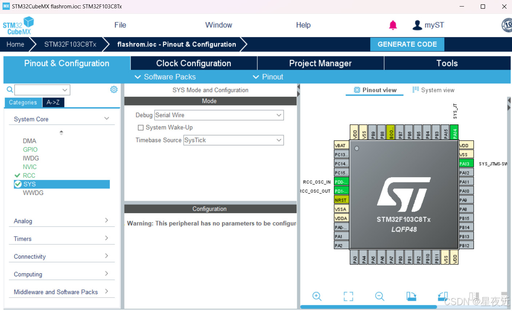The height and width of the screenshot is (311, 512).
Task: Select WWDG in System Core
Action: click(x=33, y=193)
